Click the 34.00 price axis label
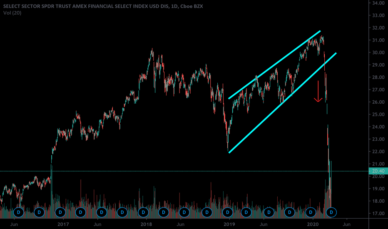The width and height of the screenshot is (388, 229). click(x=378, y=3)
